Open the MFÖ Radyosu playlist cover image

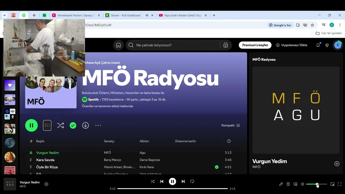(x=51, y=92)
